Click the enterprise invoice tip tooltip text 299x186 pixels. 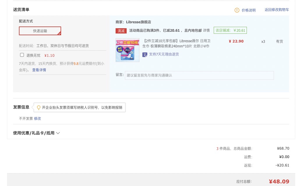(x=82, y=107)
